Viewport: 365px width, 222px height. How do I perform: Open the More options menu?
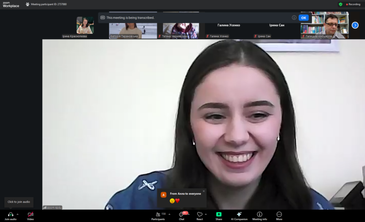pyautogui.click(x=279, y=216)
